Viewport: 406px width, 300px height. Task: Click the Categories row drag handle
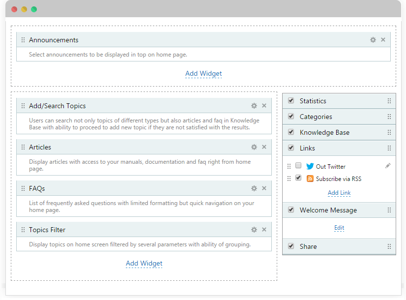click(x=389, y=117)
